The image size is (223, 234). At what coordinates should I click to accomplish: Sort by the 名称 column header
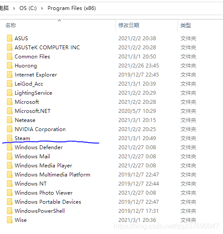(x=11, y=26)
